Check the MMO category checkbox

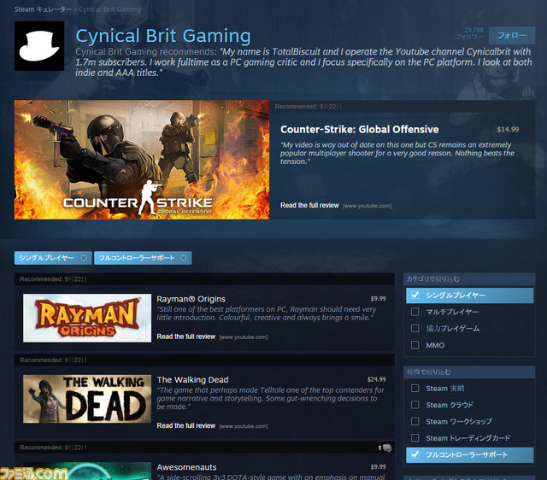[415, 345]
